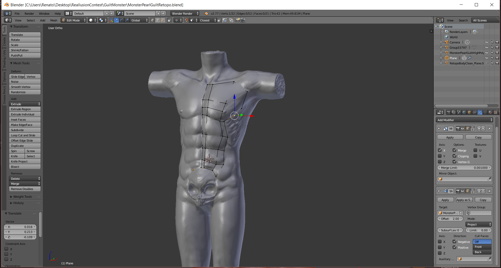Screen dimensions: 501x268
Task: Open the File menu
Action: [x=17, y=13]
